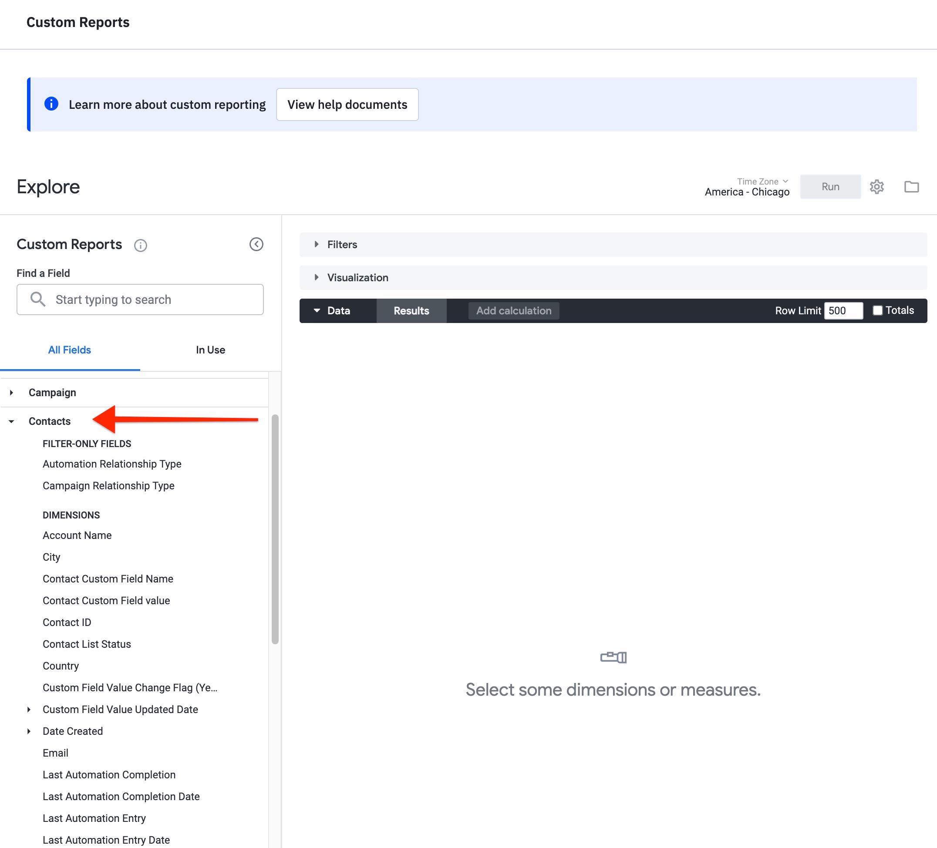Screen dimensions: 937x848
Task: Click the info icon in the blue banner
Action: [x=51, y=104]
